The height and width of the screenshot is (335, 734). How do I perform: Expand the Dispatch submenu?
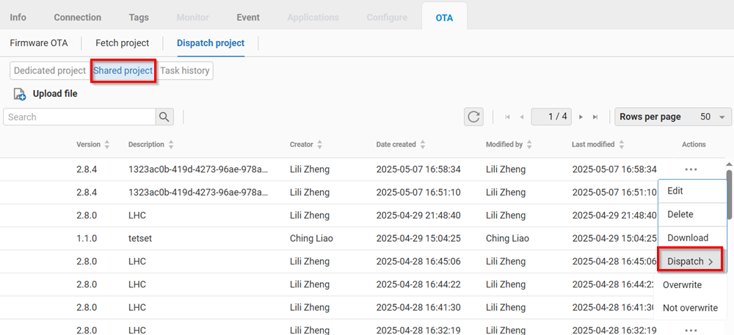click(690, 261)
